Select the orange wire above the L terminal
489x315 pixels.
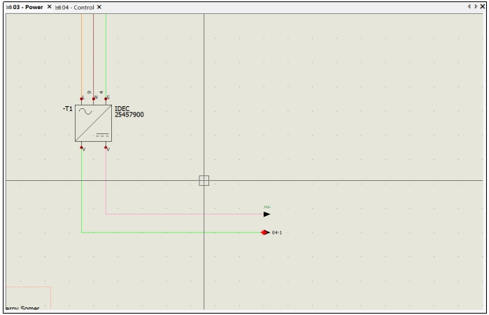82,55
